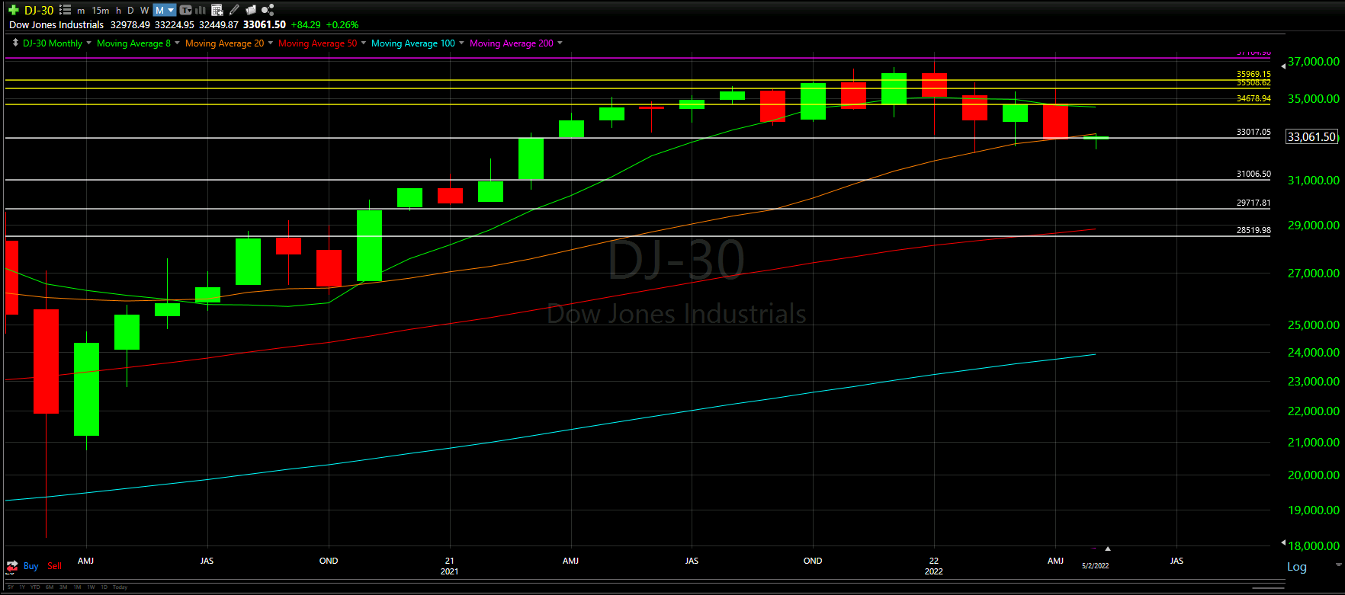Click the left-pointing arrow beside 18,000.00
The height and width of the screenshot is (595, 1345).
coord(1283,542)
